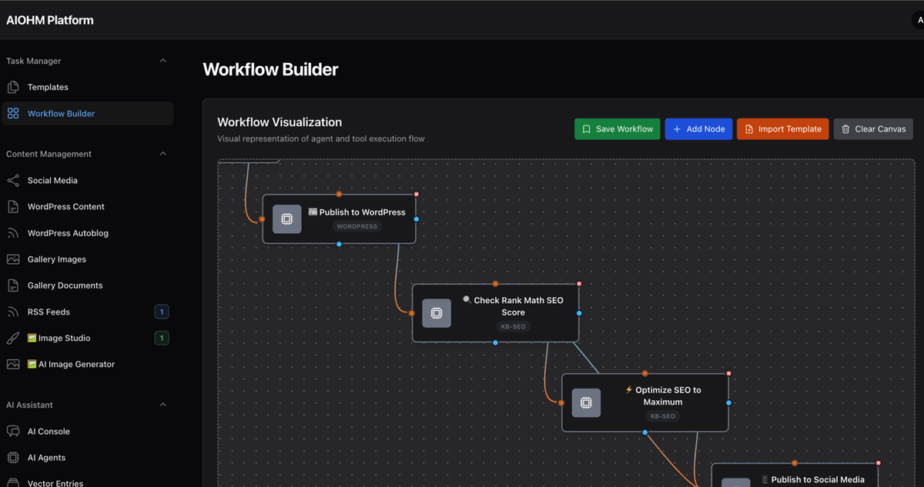Open WordPress Autoblog
Screen dimensions: 924x487
pos(87,232)
